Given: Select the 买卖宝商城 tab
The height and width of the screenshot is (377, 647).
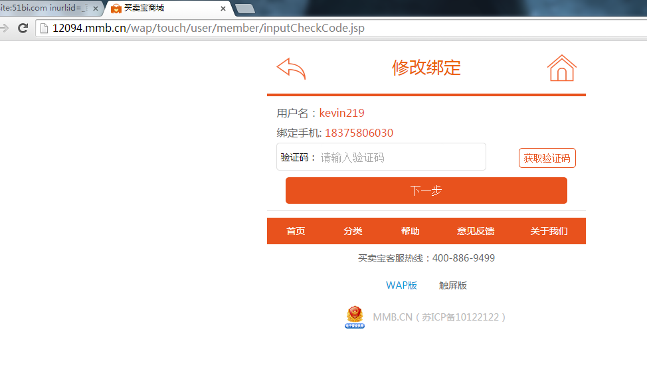Looking at the screenshot, I should point(169,8).
